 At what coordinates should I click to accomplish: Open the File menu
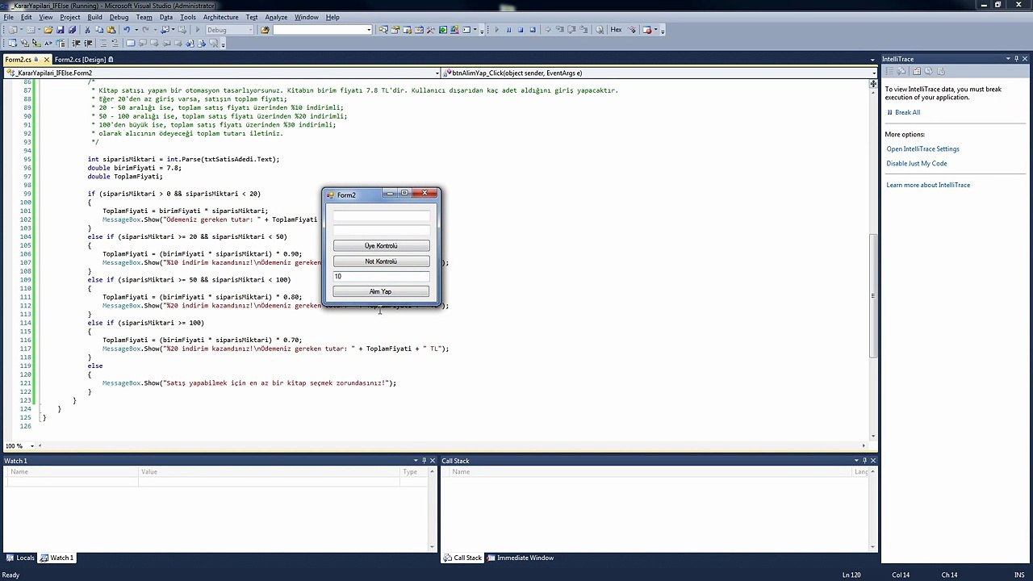tap(8, 17)
